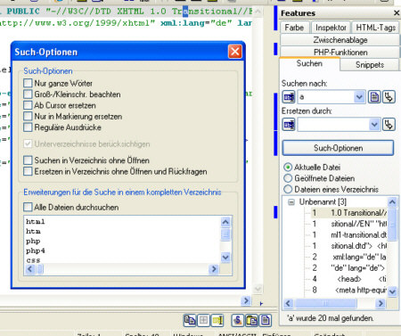Viewport: 401px width, 336px height.
Task: Click the extension list's scroll-down arrow
Action: click(x=225, y=257)
